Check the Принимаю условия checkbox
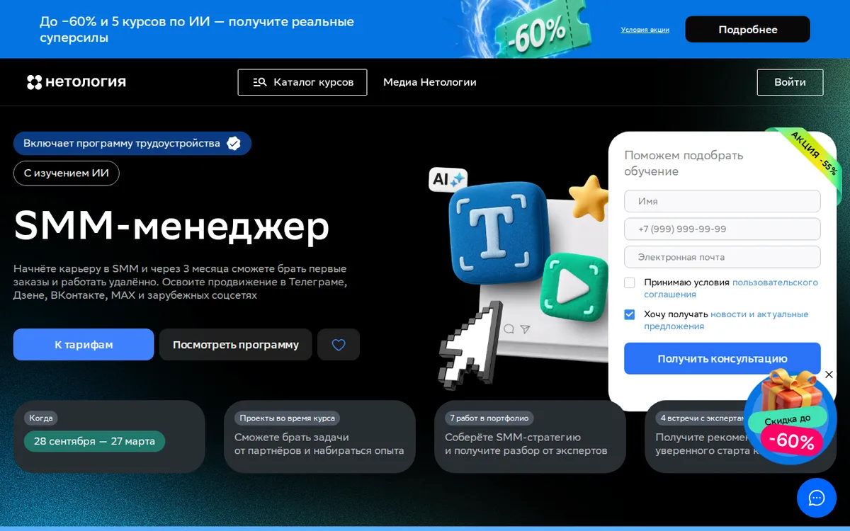 630,282
